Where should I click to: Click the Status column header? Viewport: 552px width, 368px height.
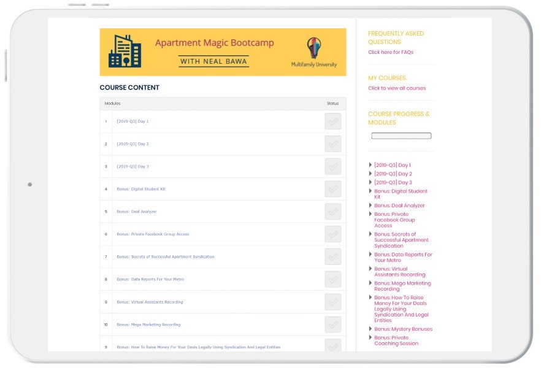tap(332, 104)
